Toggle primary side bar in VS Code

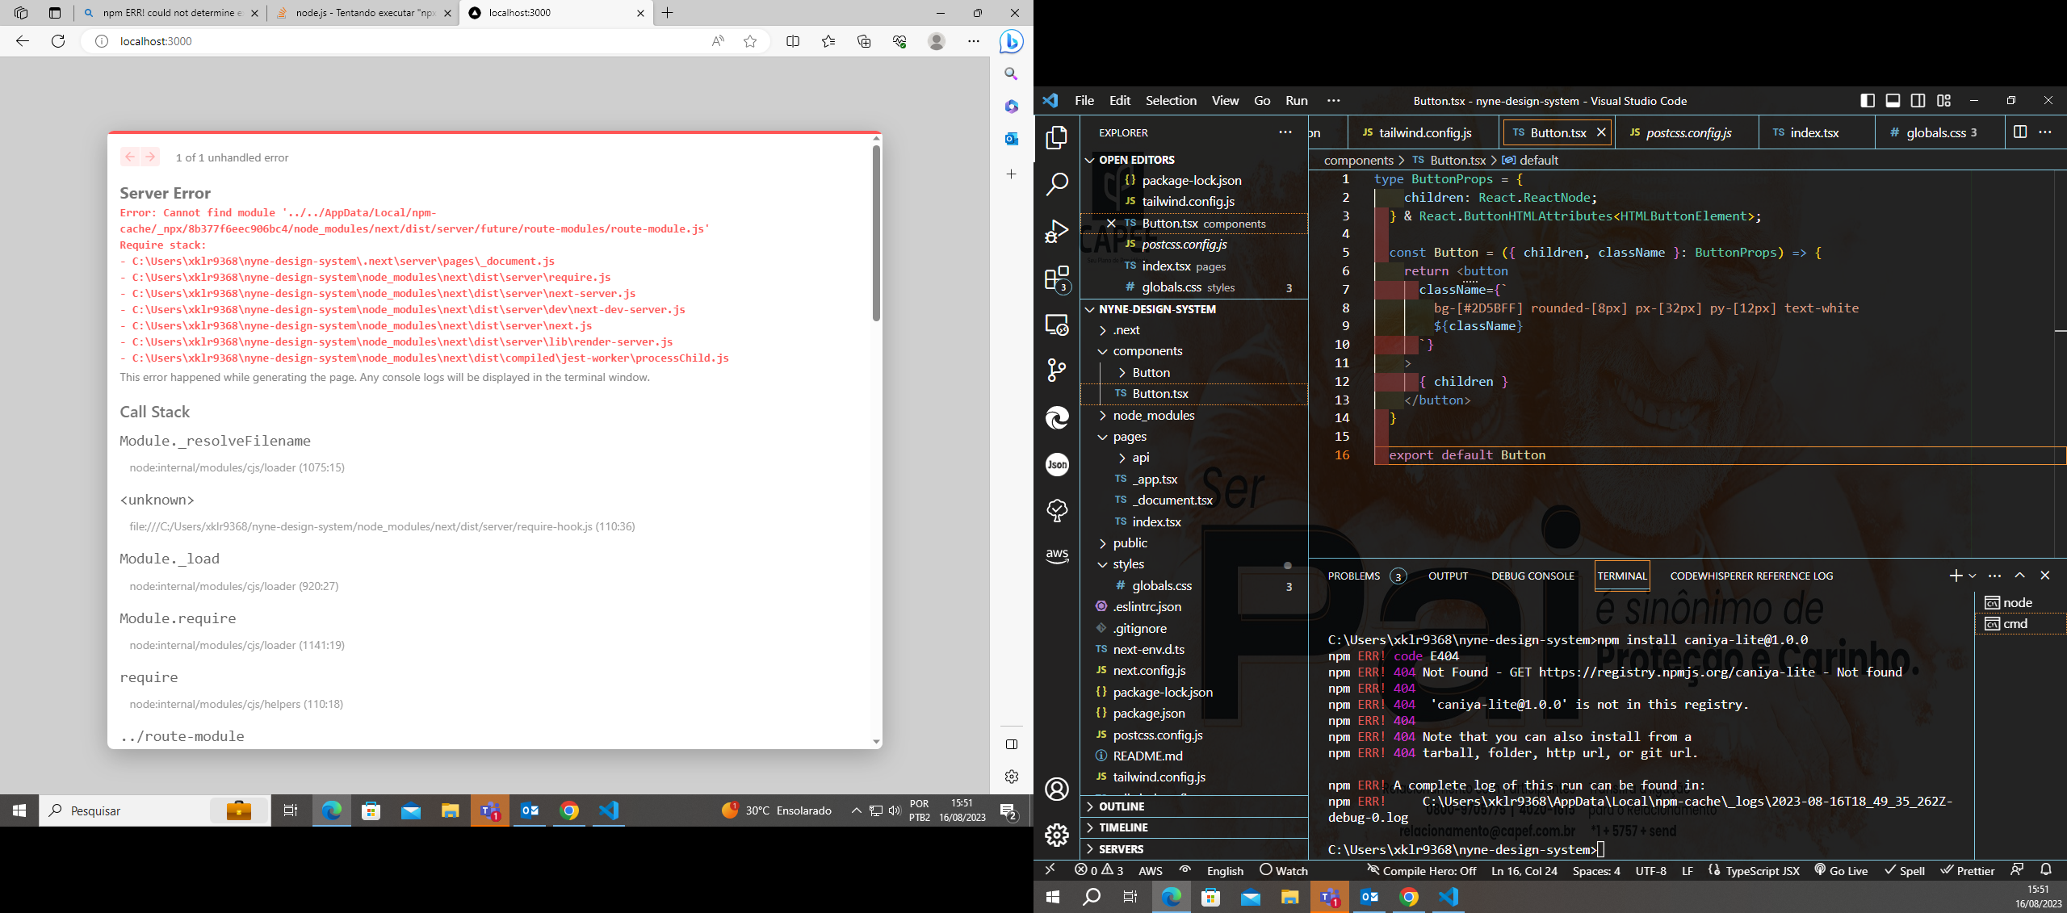pyautogui.click(x=1867, y=101)
